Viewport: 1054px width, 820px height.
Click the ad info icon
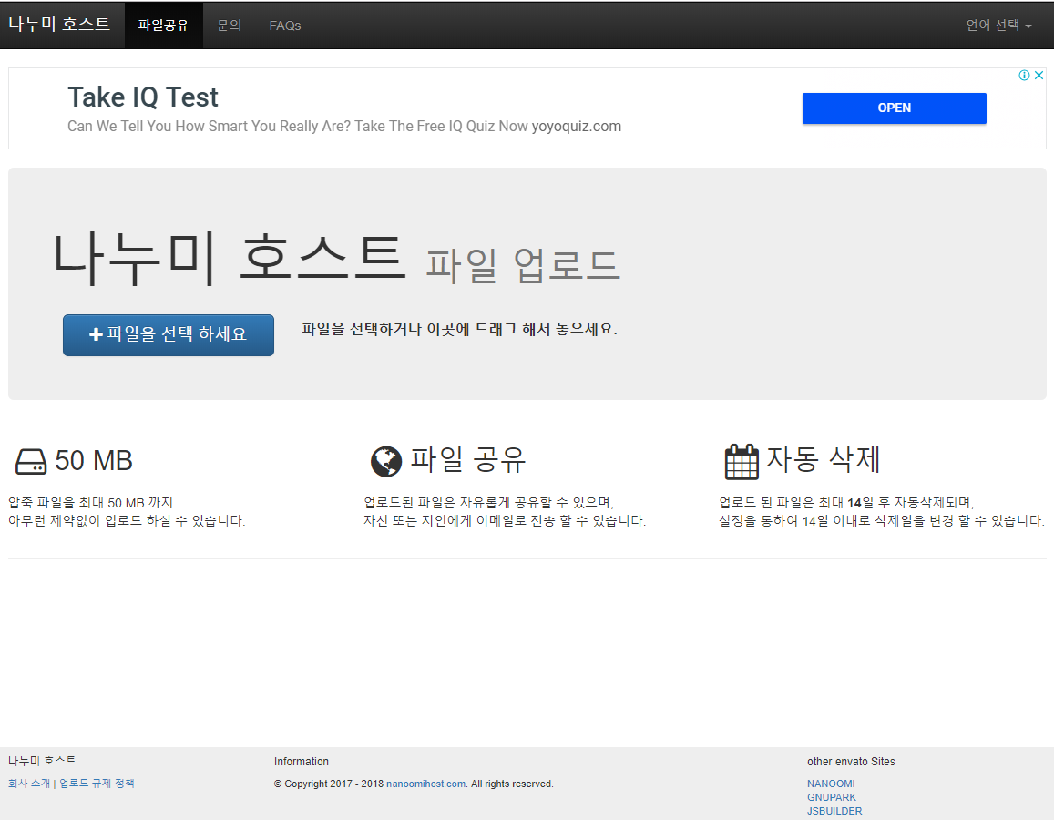coord(1024,76)
